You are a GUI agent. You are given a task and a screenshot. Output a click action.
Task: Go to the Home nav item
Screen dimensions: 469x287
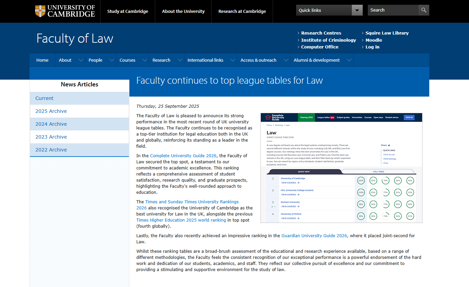[42, 60]
